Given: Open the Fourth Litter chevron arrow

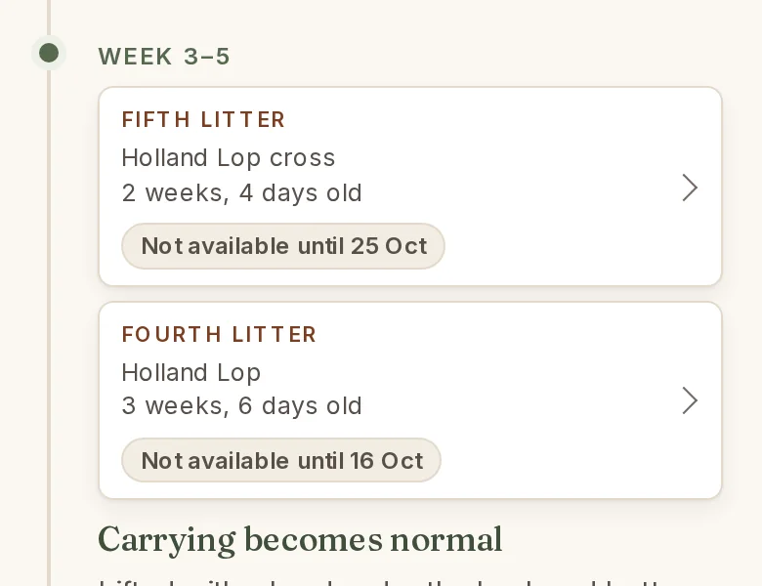Looking at the screenshot, I should coord(690,400).
